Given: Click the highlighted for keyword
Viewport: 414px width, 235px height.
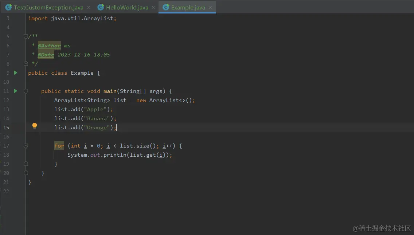Looking at the screenshot, I should [x=59, y=146].
